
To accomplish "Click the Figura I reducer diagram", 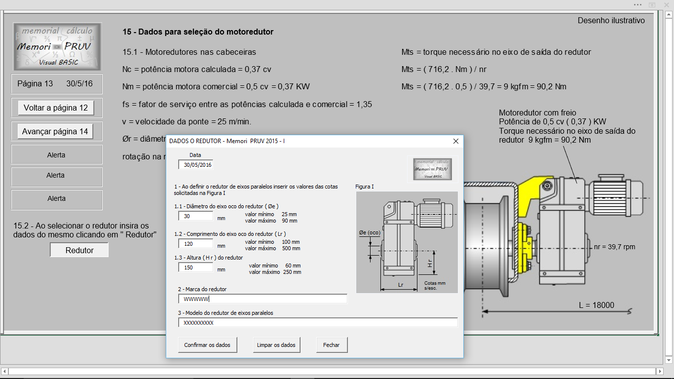I will [x=407, y=242].
